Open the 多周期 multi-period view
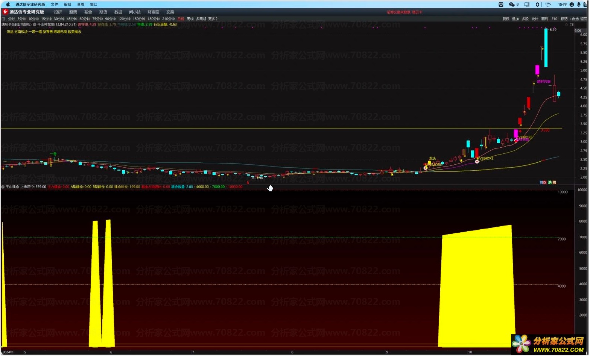 201,19
